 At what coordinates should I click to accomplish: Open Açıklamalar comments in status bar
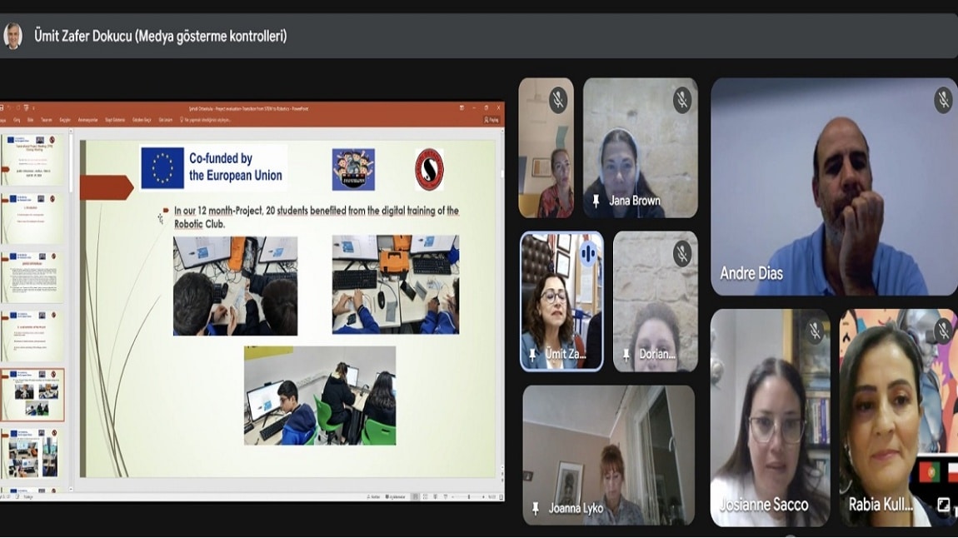[x=393, y=497]
